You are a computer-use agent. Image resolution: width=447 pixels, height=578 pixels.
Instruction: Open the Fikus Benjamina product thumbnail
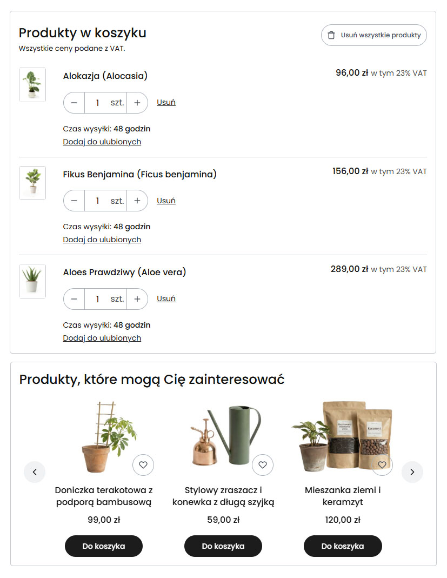click(32, 183)
